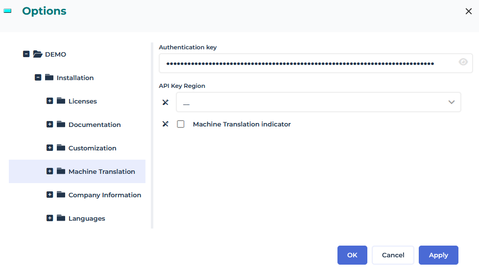The width and height of the screenshot is (479, 271).
Task: Click the override icon beside API Key Region
Action: click(166, 103)
